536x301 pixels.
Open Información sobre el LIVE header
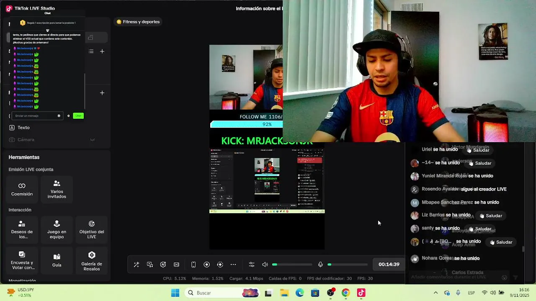(x=259, y=8)
